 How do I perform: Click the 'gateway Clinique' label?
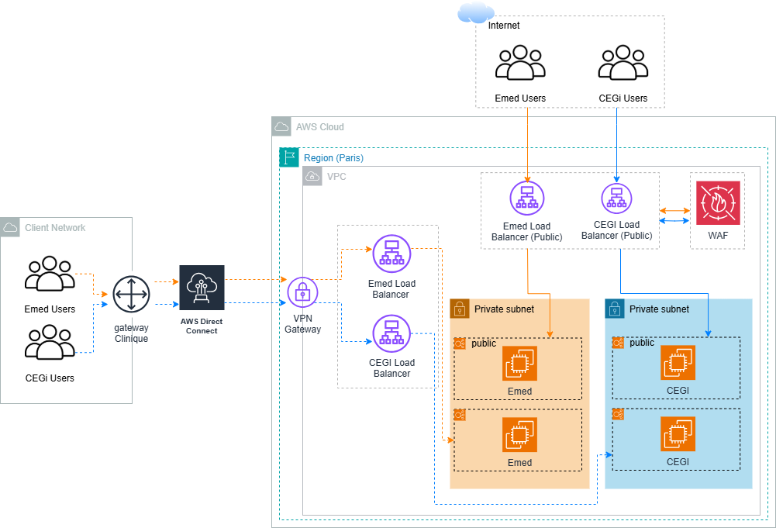coord(131,333)
